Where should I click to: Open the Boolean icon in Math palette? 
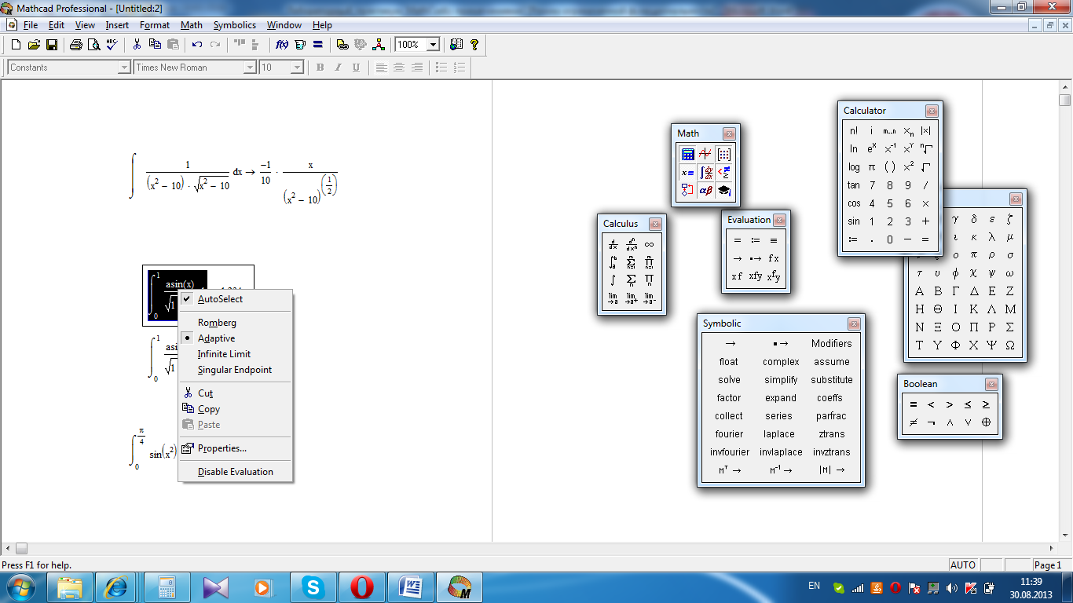(x=723, y=172)
